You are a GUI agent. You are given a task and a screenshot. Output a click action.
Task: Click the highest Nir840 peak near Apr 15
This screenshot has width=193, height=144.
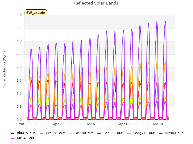[165, 21]
